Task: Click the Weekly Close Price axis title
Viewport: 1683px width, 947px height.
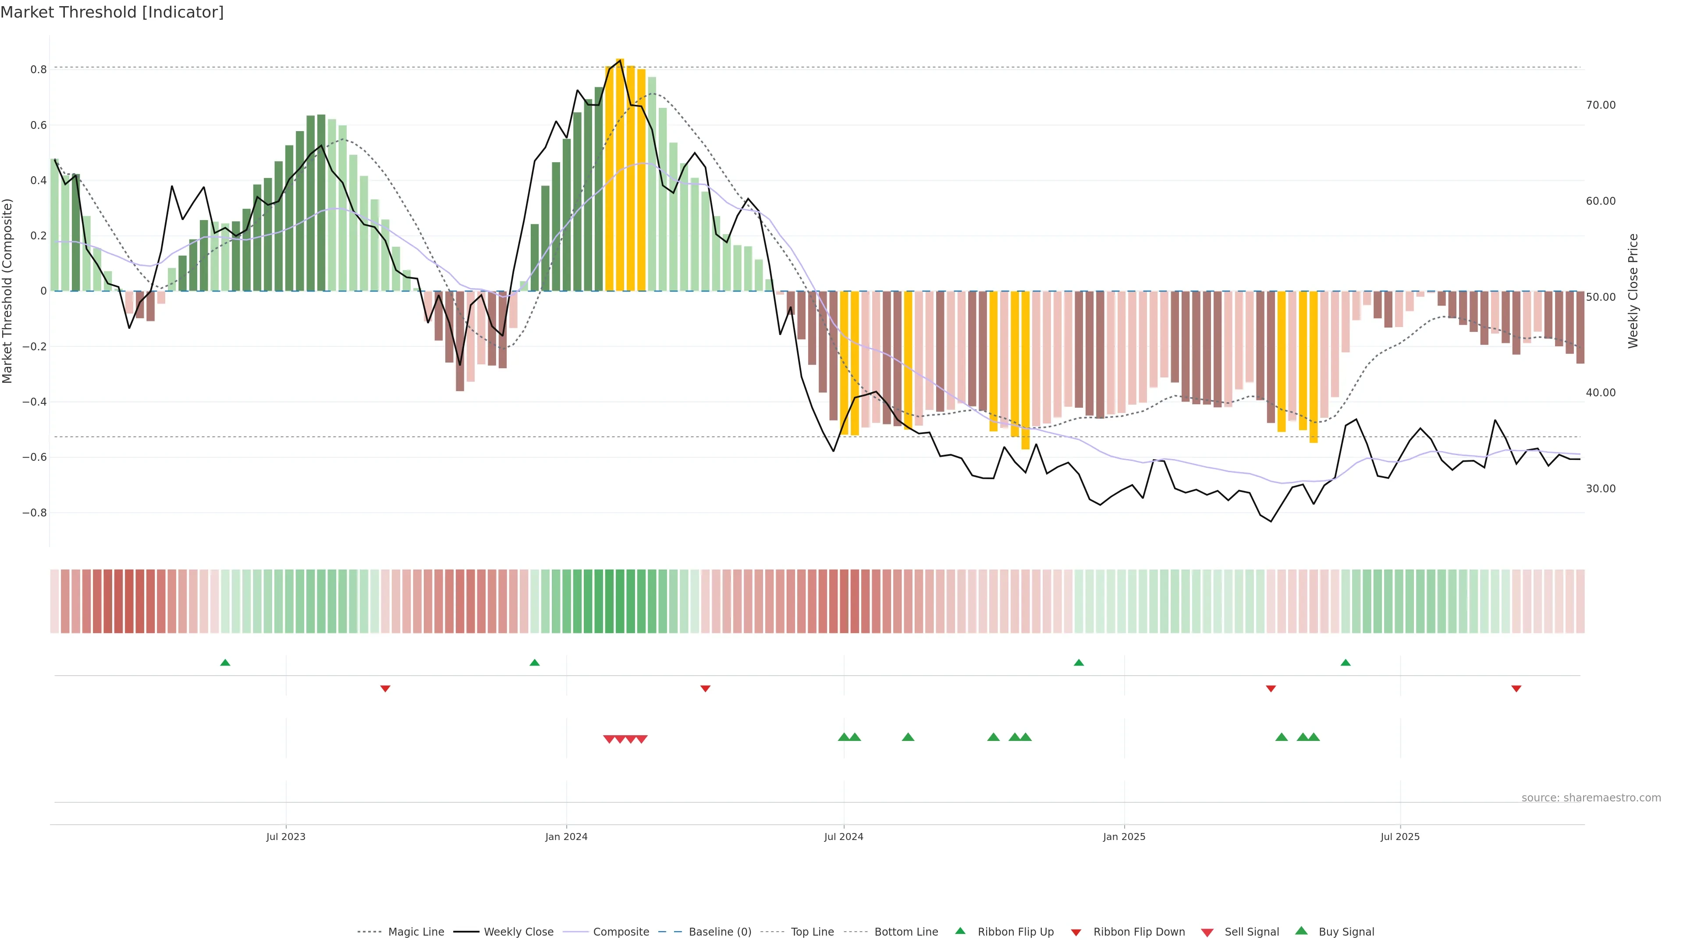Action: click(x=1633, y=291)
